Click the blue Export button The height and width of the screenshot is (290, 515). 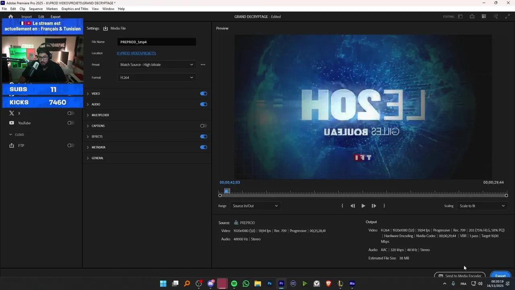tap(501, 276)
